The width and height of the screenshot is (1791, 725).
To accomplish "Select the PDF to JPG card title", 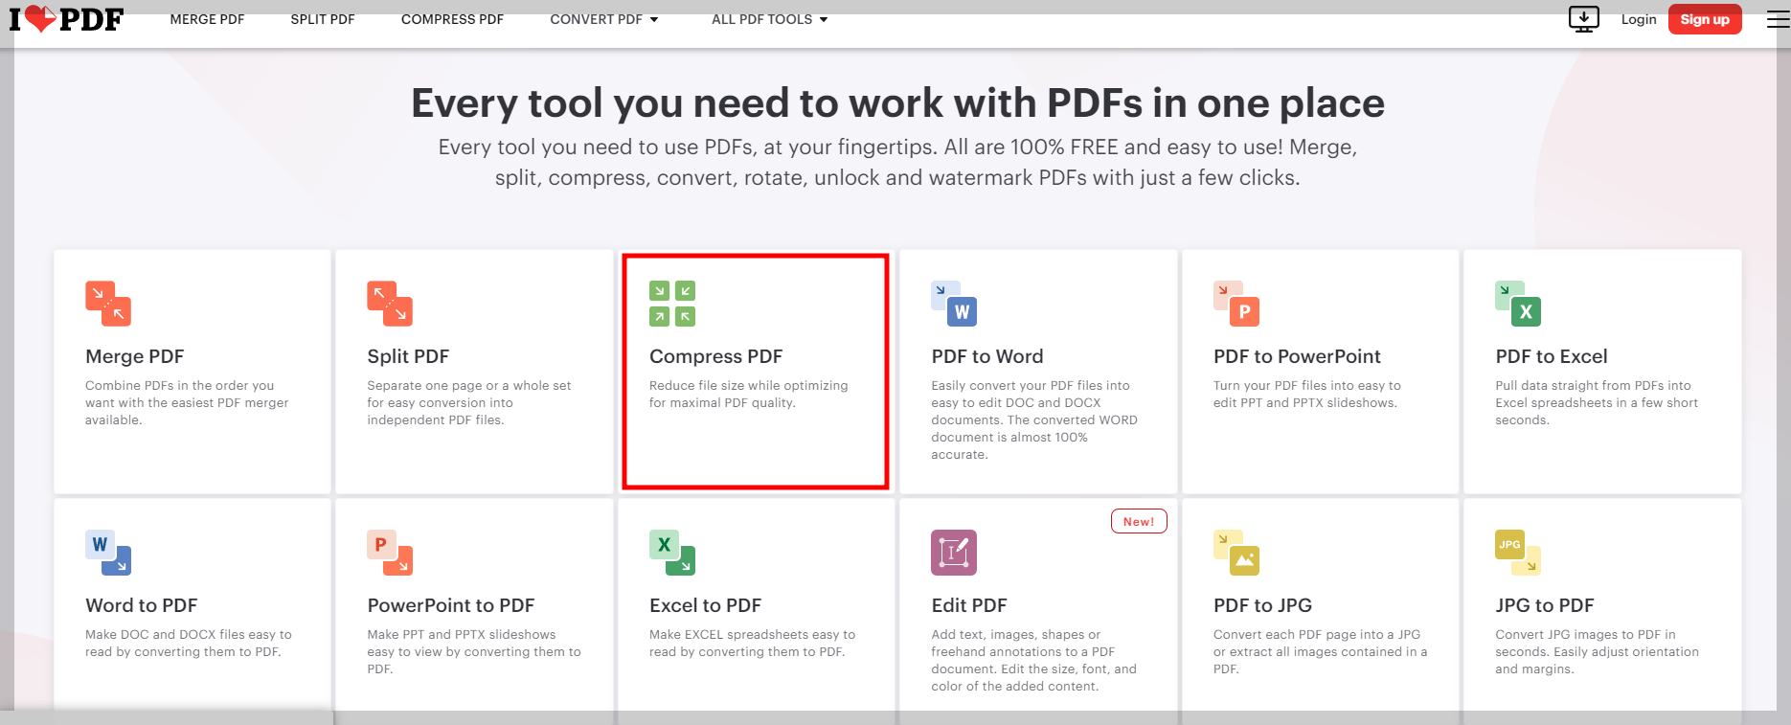I will click(1262, 605).
